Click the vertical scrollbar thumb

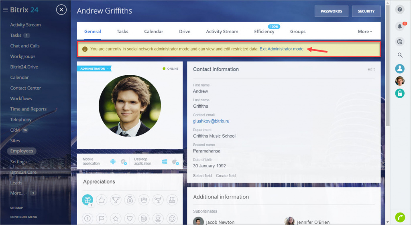388,65
